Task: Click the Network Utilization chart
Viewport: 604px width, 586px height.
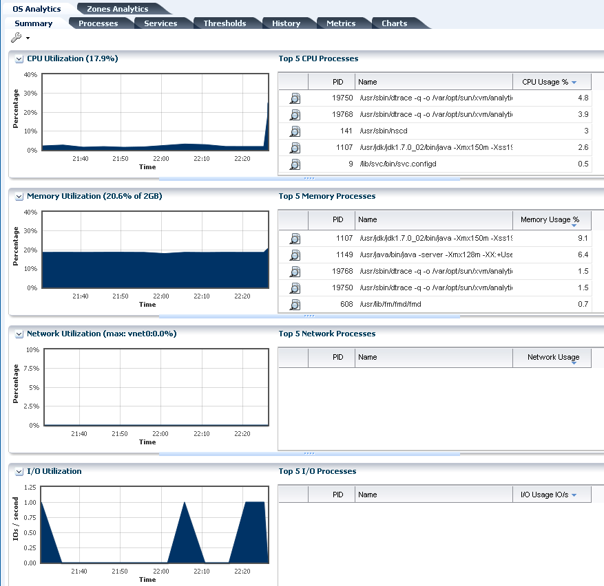Action: (x=156, y=387)
